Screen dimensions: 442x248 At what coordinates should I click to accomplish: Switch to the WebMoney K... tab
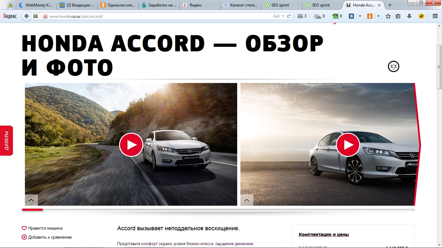36,5
